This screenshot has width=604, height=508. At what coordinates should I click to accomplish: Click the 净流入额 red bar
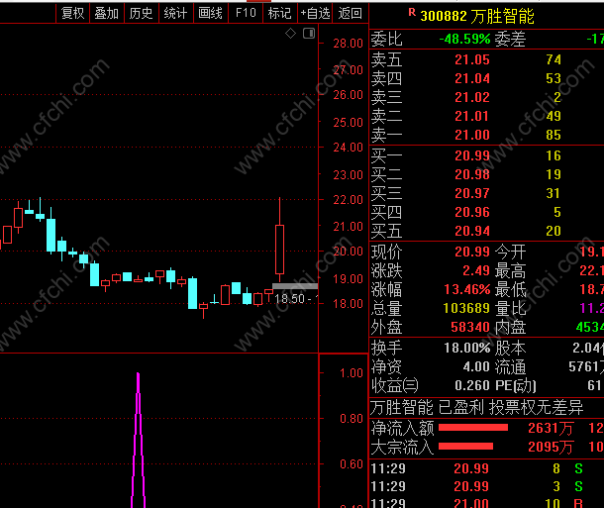pos(473,428)
